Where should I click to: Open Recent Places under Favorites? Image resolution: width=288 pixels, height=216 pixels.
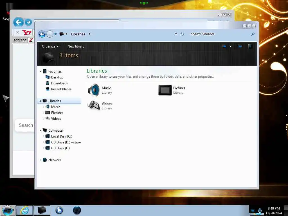61,89
